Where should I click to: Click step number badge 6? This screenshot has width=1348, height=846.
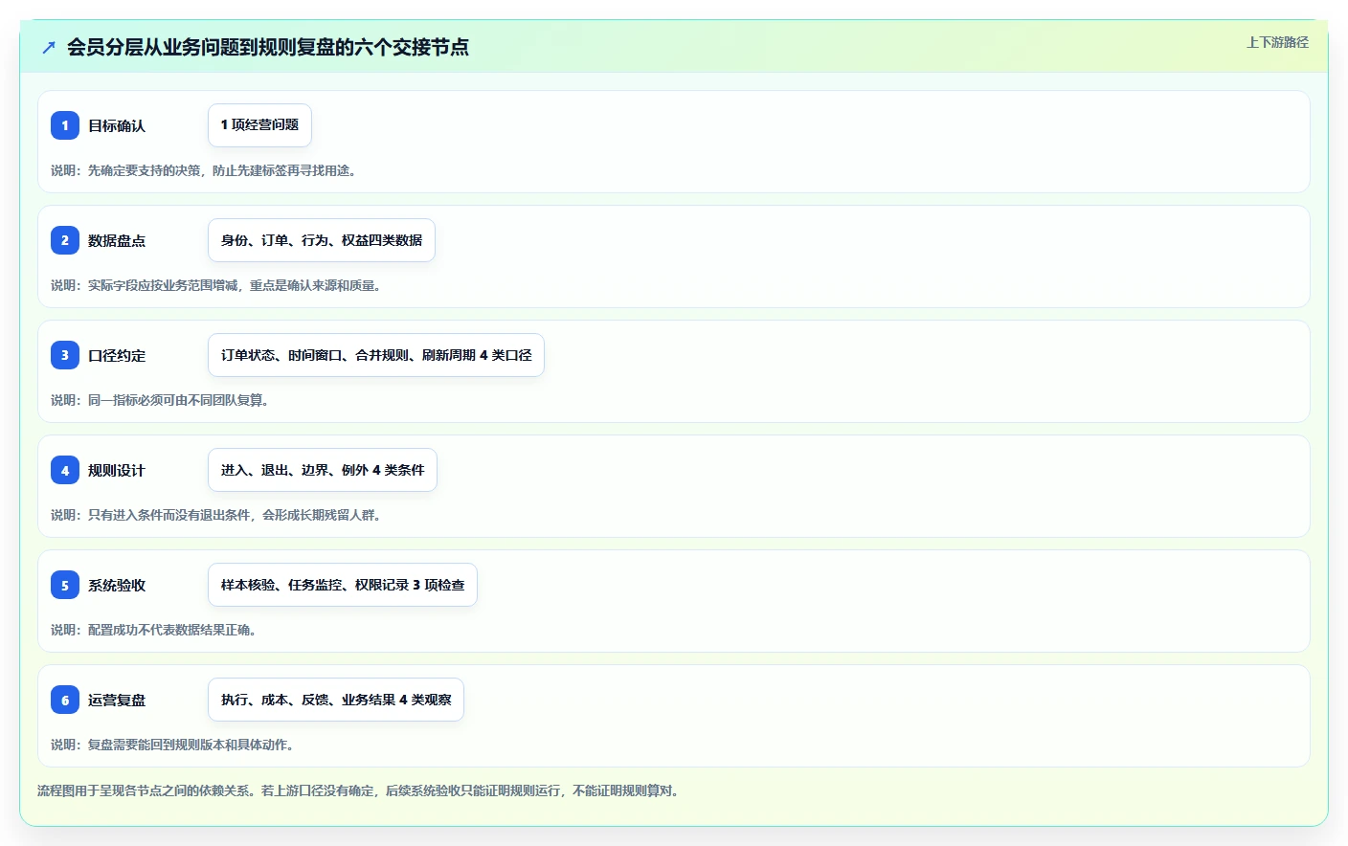click(x=65, y=700)
